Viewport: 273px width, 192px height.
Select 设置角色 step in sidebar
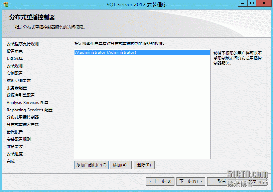pos(15,51)
